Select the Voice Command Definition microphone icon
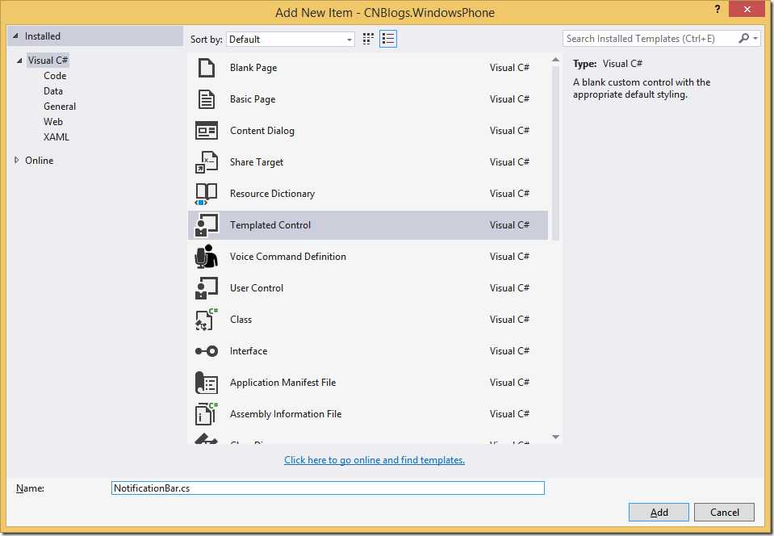Screen dimensions: 774x536 (x=207, y=257)
